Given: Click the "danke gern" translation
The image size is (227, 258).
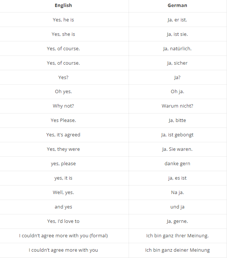Looking at the screenshot, I should [177, 164].
